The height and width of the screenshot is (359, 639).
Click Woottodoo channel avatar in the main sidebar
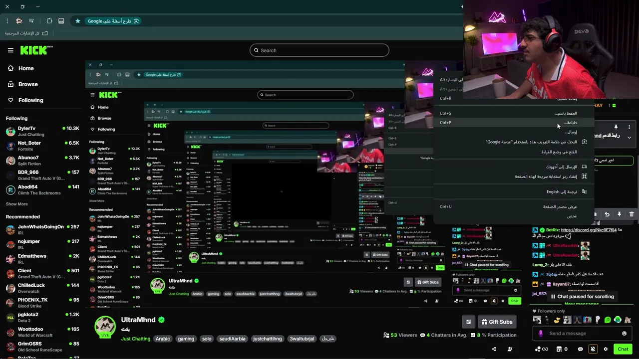(x=10, y=332)
